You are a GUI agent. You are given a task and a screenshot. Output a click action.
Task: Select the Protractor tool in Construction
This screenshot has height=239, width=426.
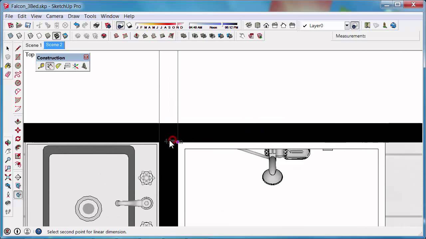pos(58,66)
